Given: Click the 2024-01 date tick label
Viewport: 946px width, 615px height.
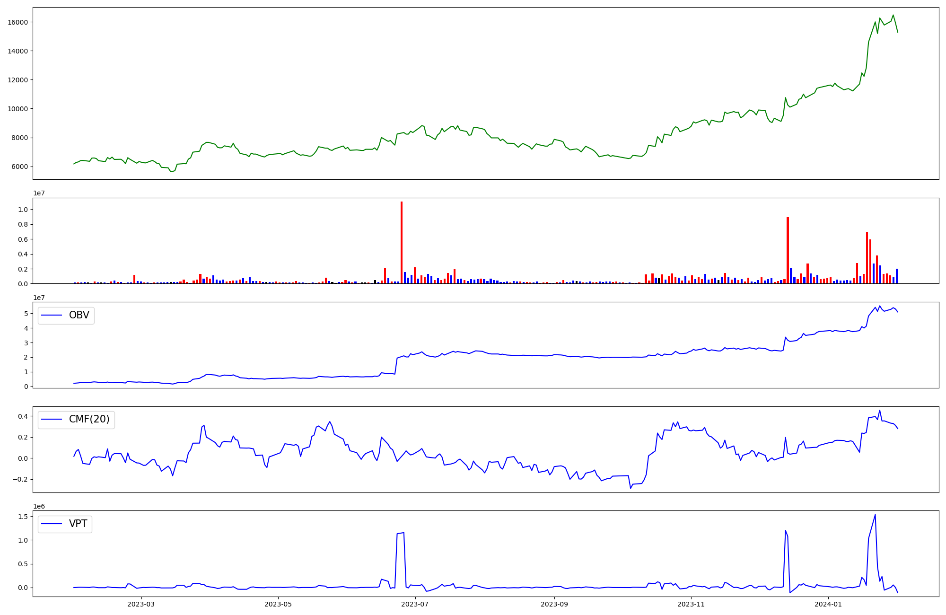Looking at the screenshot, I should [x=829, y=604].
